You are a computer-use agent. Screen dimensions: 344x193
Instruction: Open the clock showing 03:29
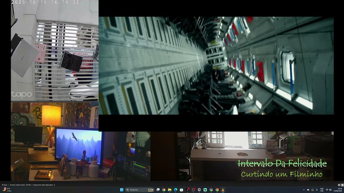click(x=338, y=190)
